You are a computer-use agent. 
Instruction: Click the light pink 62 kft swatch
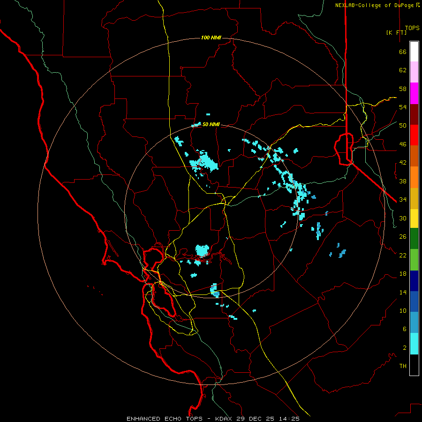coord(414,72)
